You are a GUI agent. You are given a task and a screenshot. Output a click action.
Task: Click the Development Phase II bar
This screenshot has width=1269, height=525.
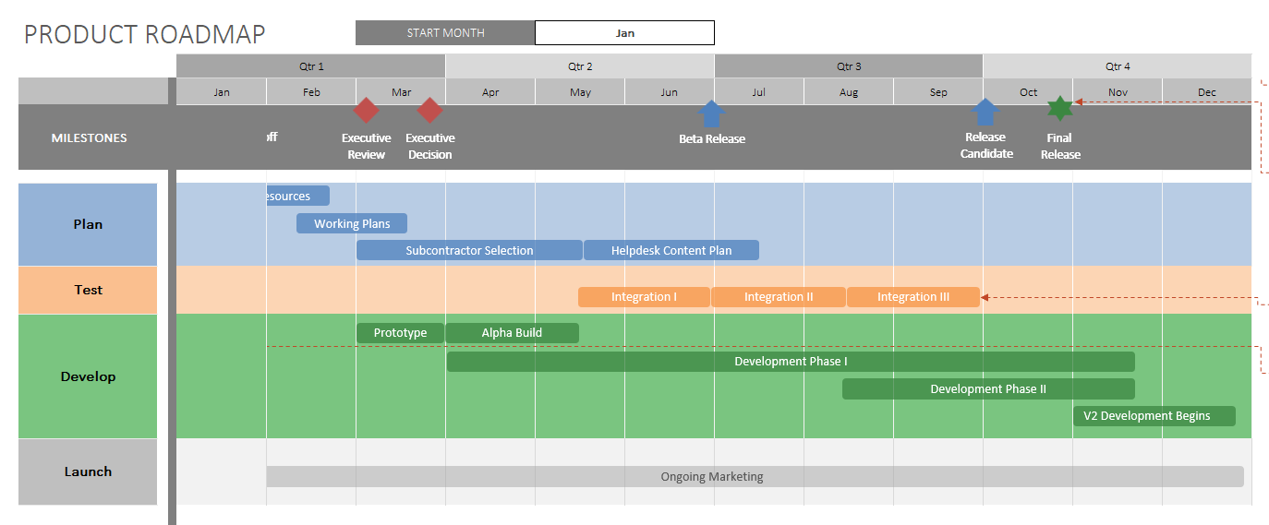[x=988, y=389]
